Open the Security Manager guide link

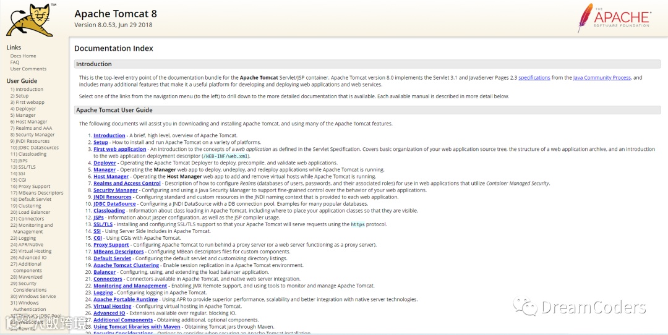(x=116, y=190)
